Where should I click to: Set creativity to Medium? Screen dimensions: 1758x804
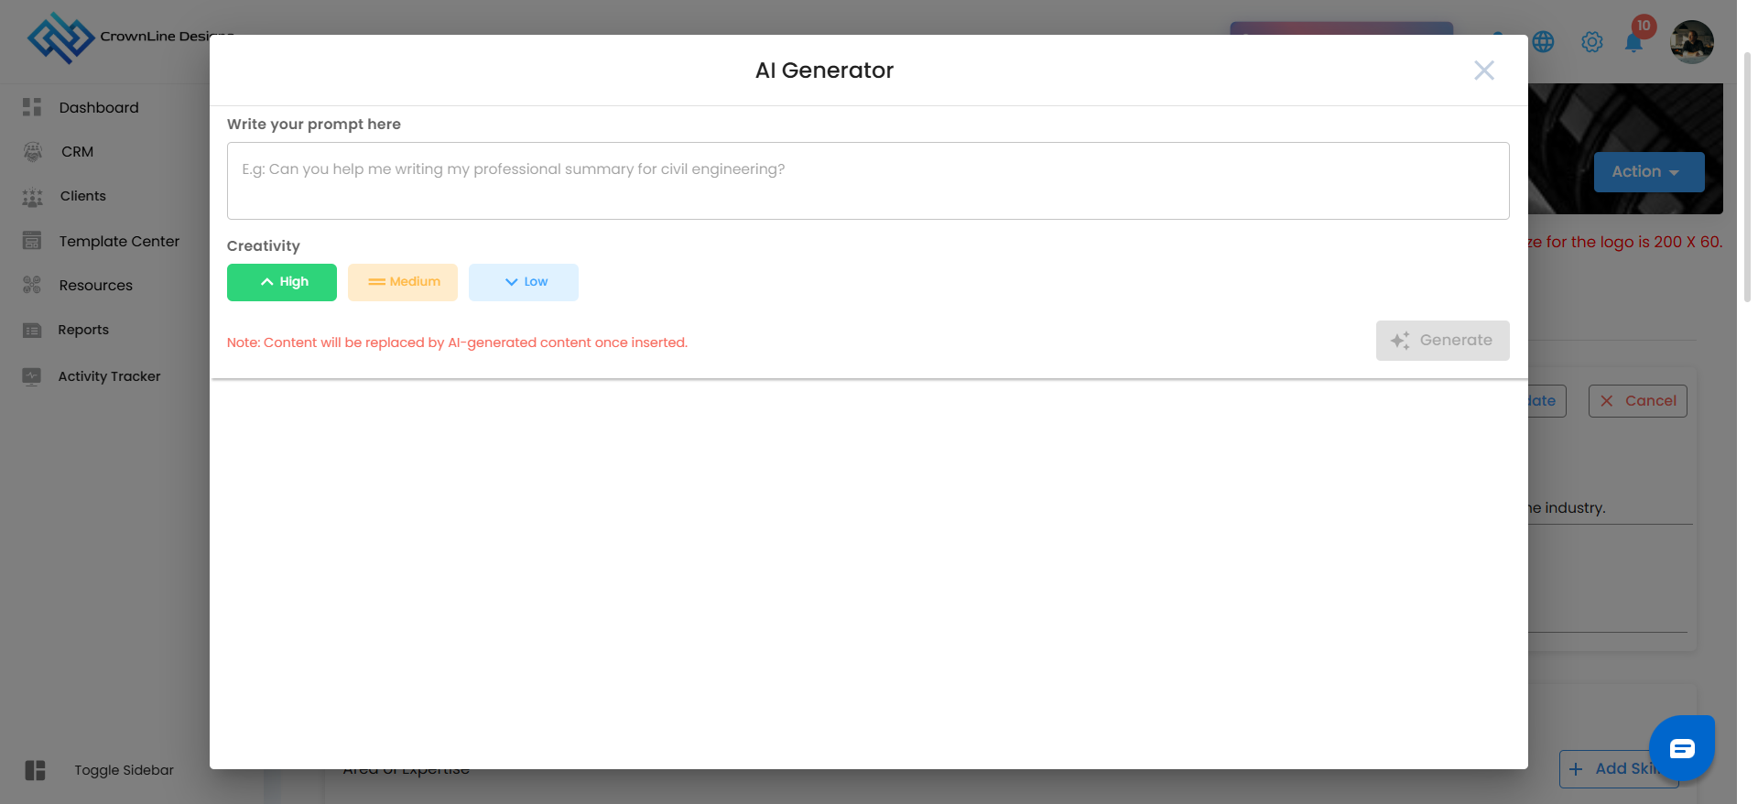(403, 282)
